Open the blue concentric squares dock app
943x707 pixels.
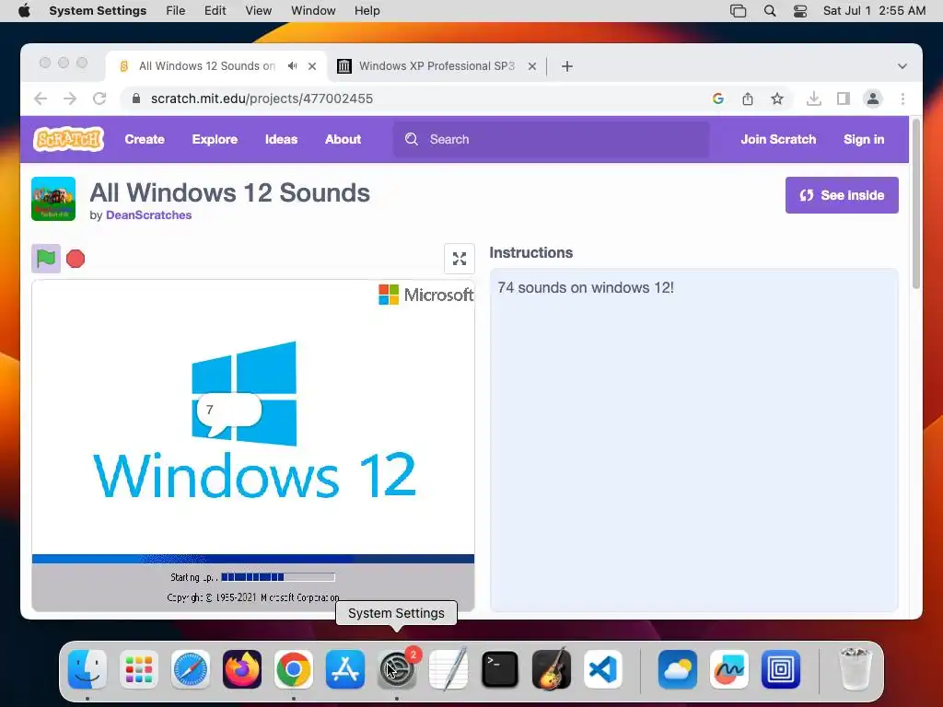click(781, 669)
